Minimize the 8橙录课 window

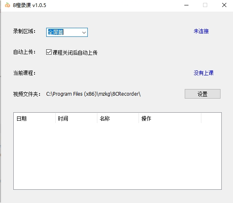[186, 5]
